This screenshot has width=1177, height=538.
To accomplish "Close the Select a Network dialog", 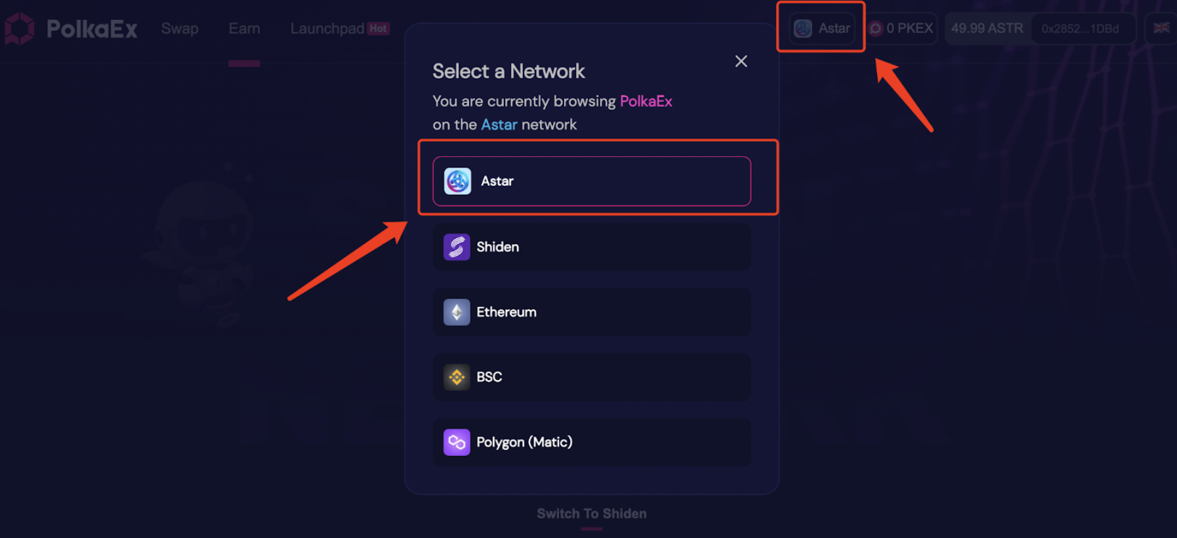I will point(741,61).
